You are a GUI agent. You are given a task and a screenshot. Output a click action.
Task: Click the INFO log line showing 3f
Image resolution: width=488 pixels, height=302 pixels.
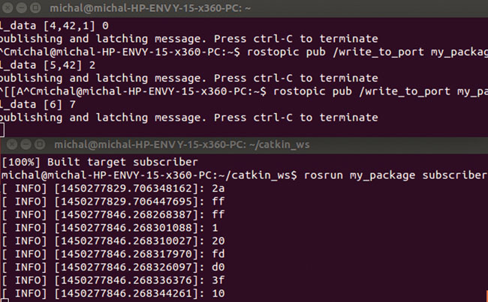(x=113, y=280)
